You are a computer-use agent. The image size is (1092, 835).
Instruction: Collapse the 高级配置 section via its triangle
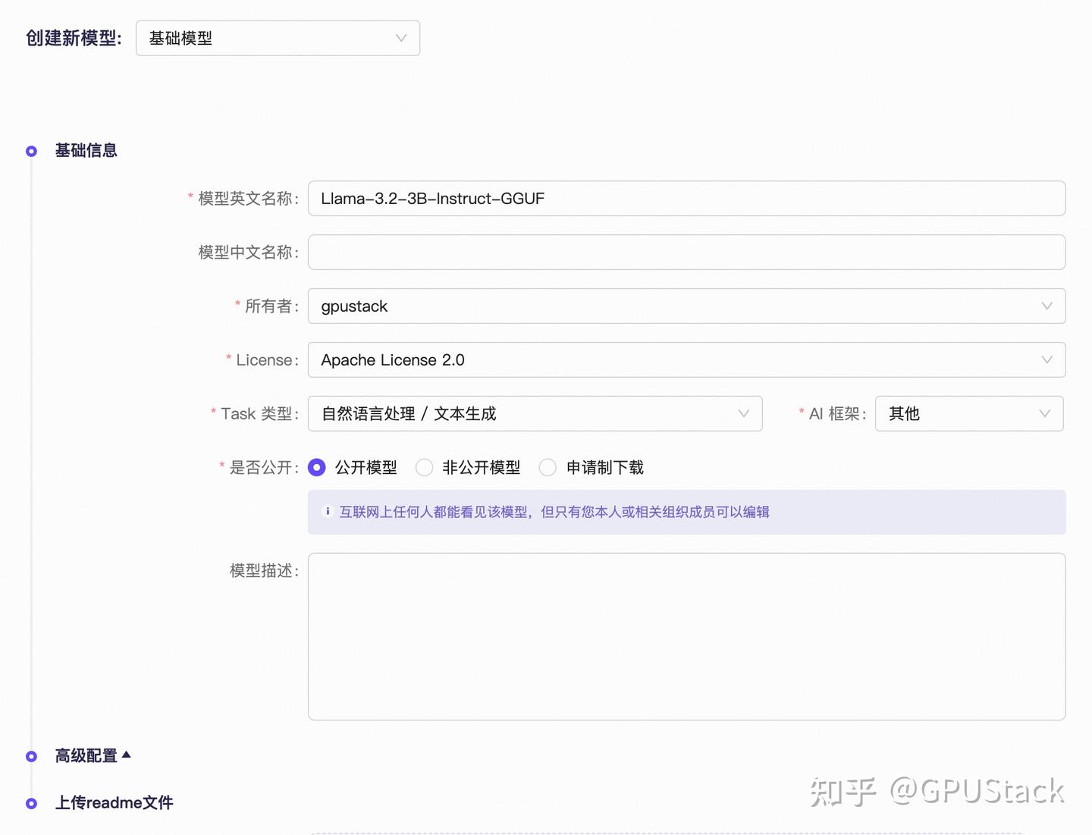pos(126,755)
